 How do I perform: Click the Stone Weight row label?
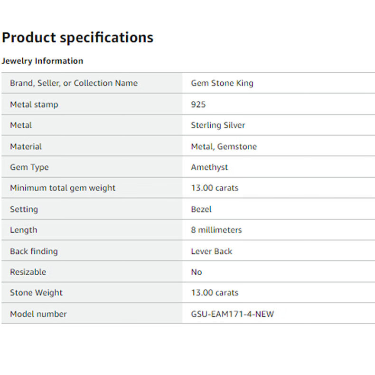point(36,293)
